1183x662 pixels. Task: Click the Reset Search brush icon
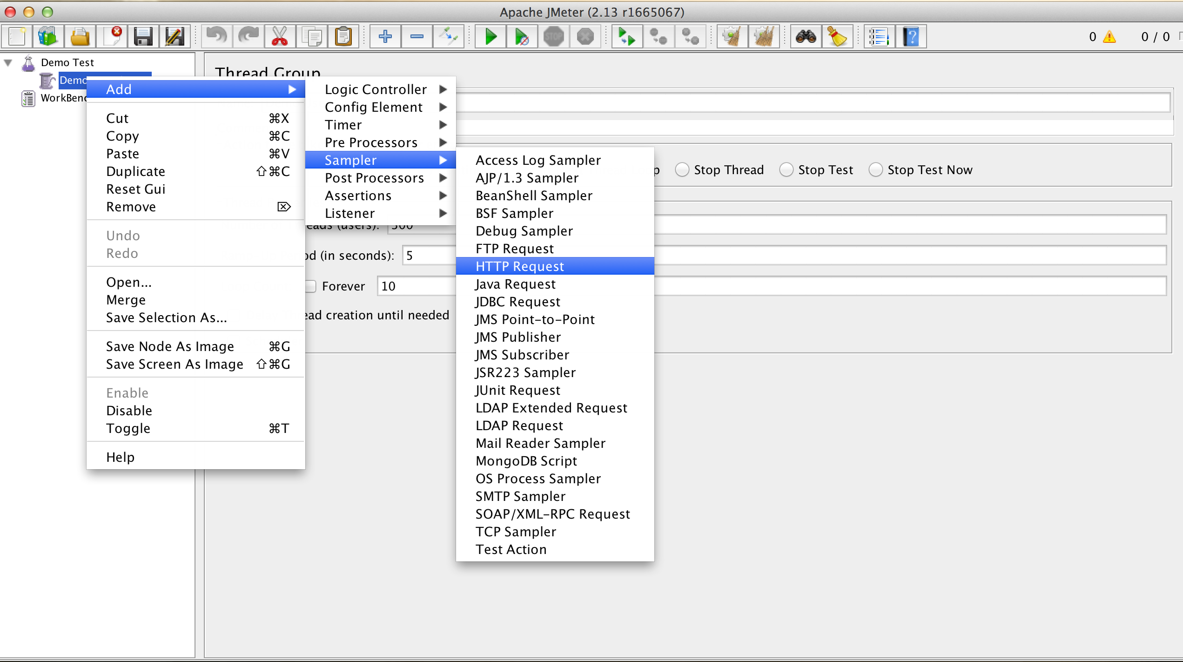tap(837, 36)
